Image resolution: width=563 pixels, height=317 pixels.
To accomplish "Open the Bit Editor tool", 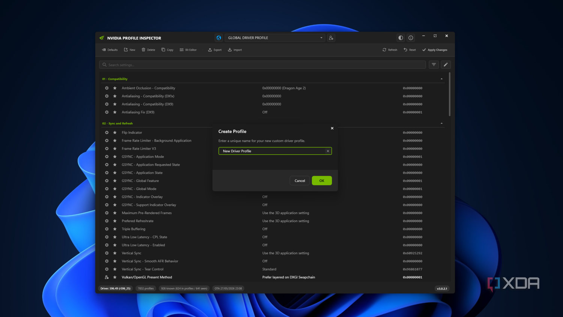I will pyautogui.click(x=188, y=50).
